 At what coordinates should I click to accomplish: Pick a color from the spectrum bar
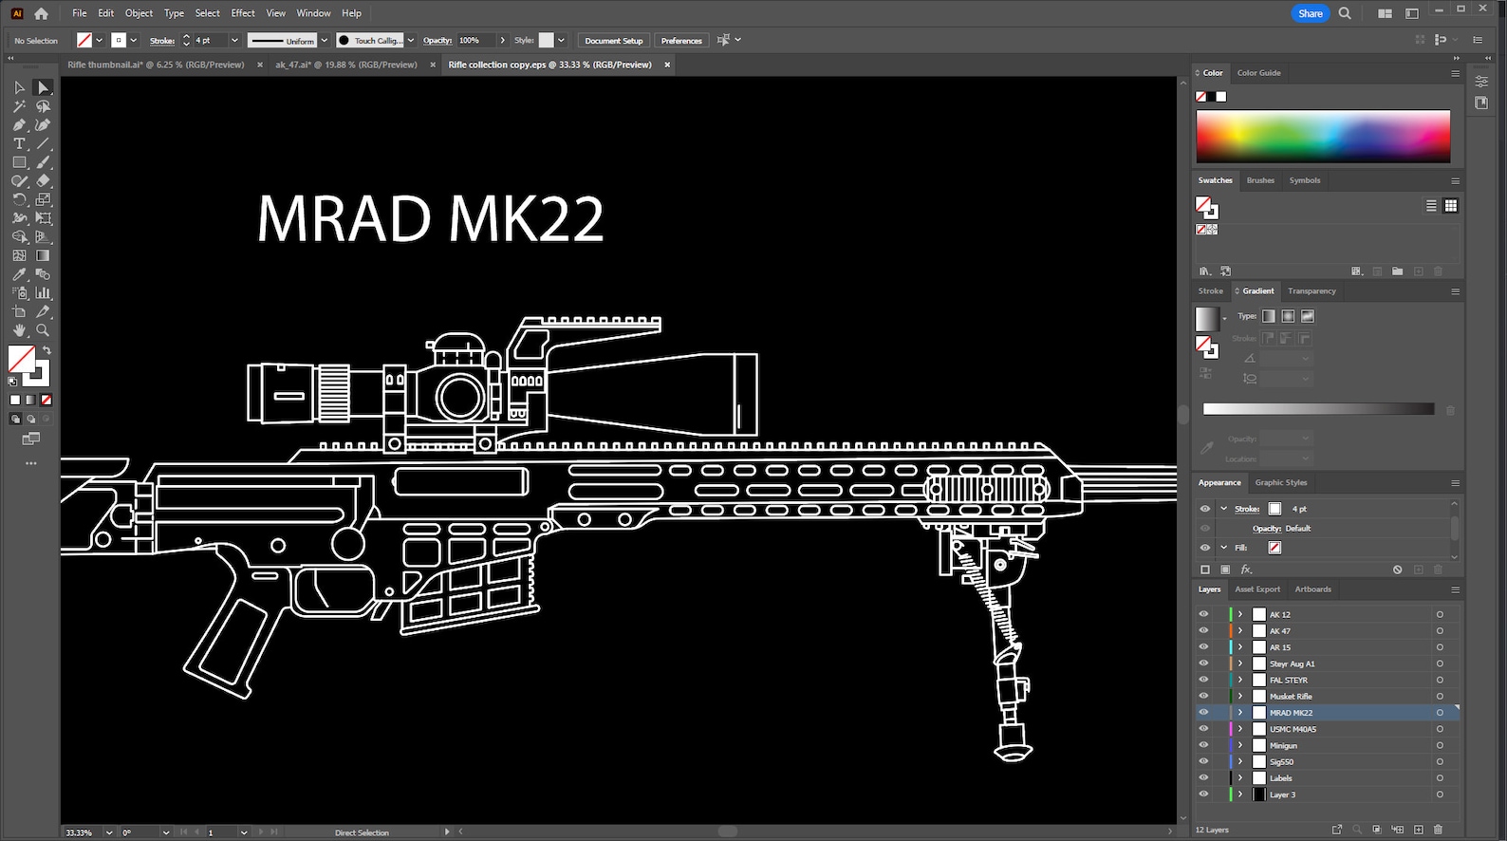1323,137
